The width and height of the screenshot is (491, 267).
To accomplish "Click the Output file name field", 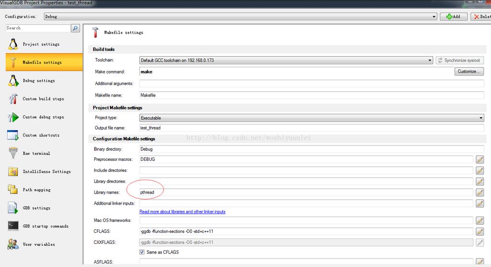I will [x=311, y=128].
